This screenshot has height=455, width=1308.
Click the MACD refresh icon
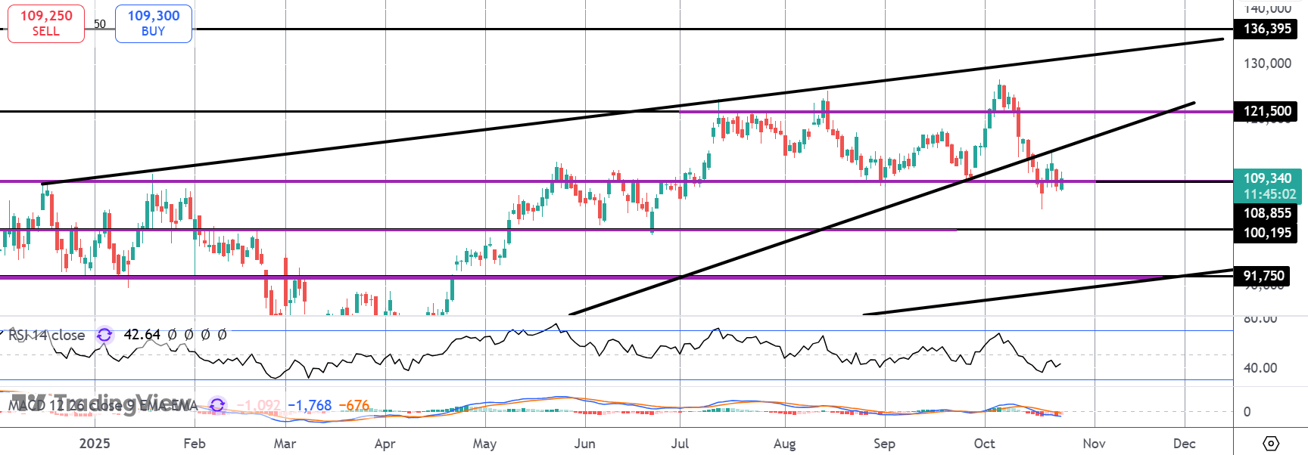[x=217, y=405]
